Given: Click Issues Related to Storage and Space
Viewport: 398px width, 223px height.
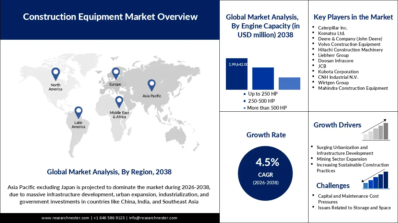Looking at the screenshot, I should pos(354,208).
